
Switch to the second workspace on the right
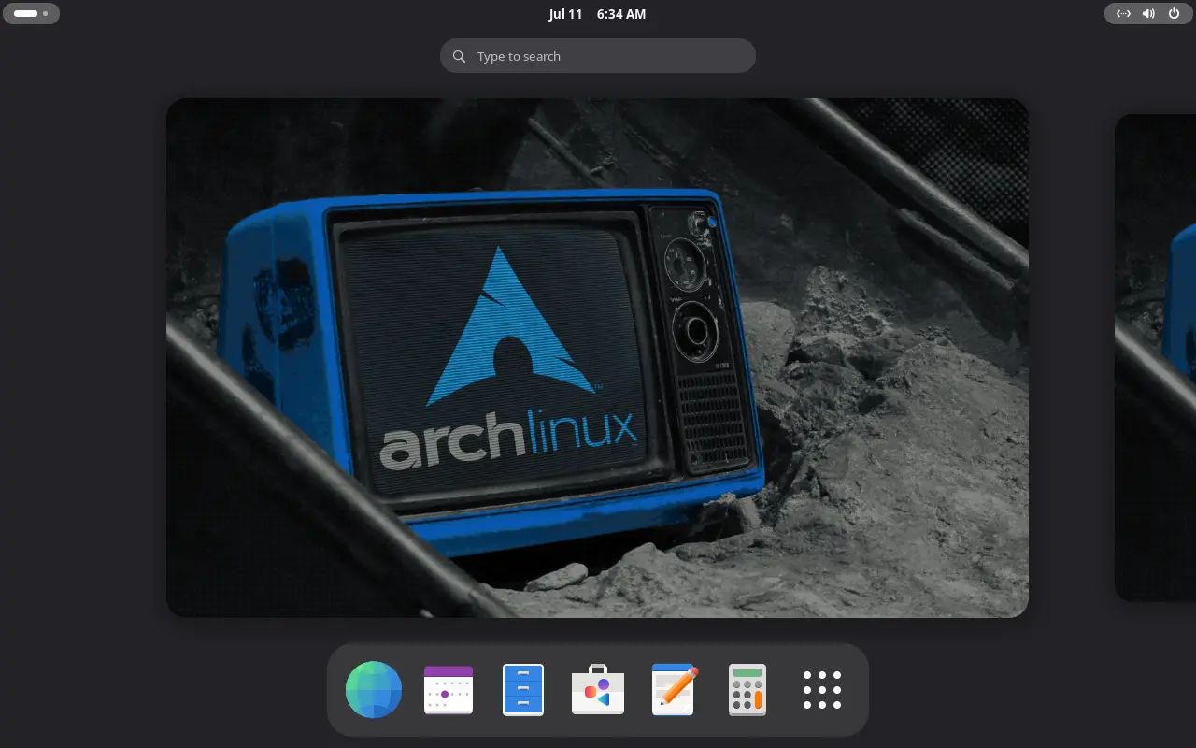tap(1156, 357)
